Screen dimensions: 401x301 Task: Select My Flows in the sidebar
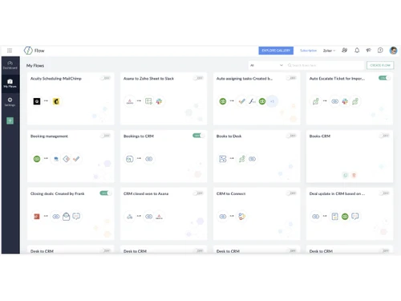pos(10,83)
